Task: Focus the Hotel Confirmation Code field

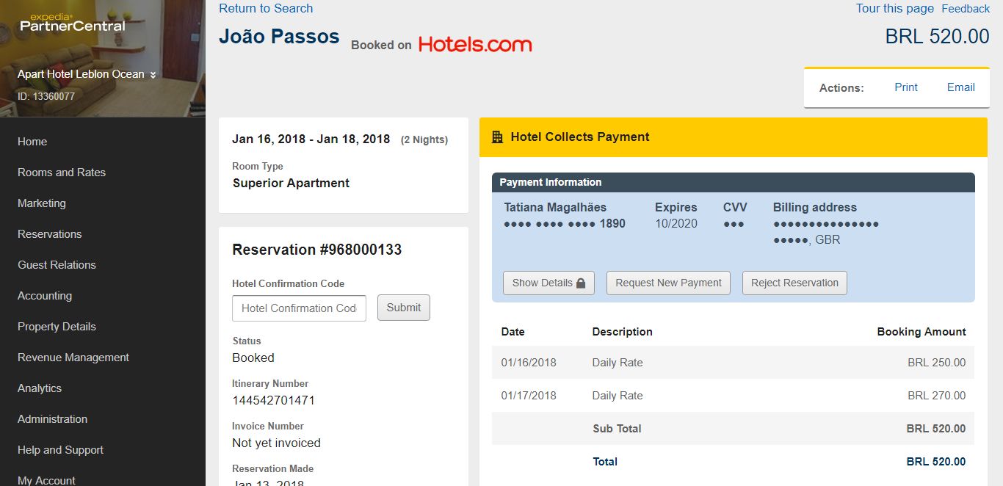Action: coord(299,308)
